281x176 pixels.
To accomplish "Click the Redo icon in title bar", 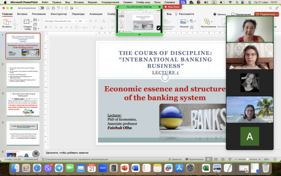I will coord(66,8).
